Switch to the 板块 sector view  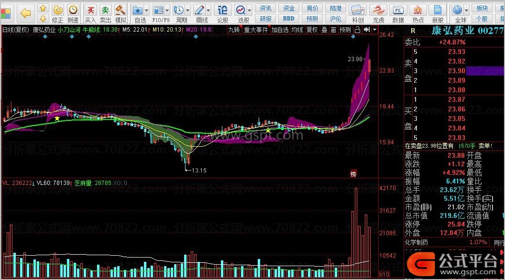[482, 8]
